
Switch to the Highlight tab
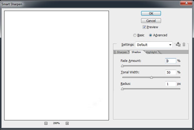(151, 52)
